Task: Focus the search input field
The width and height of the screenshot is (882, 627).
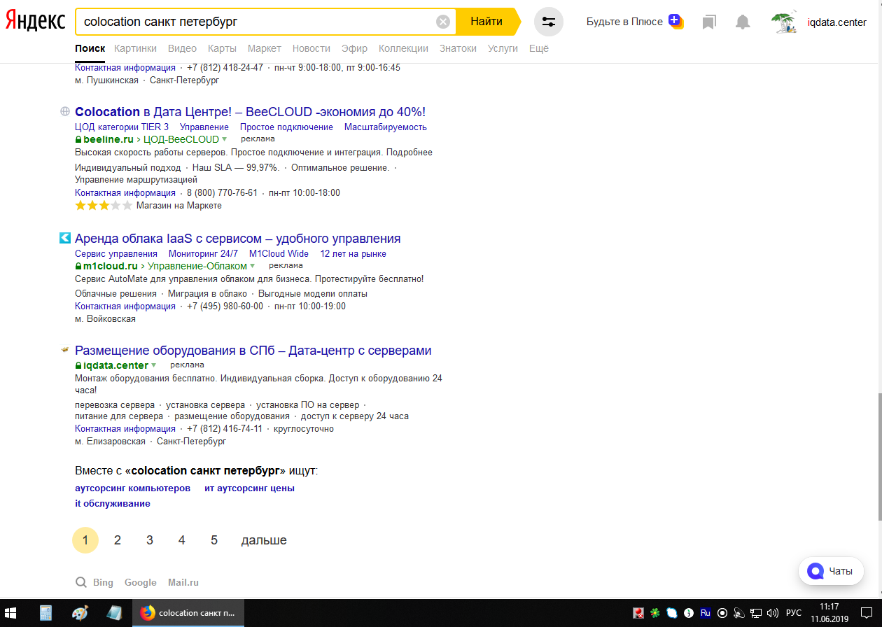Action: (255, 22)
